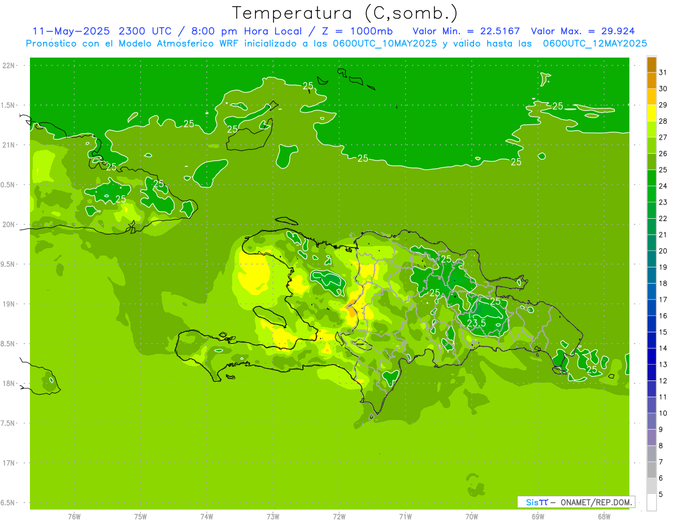Click the legend value "28"
Viewport: 678px width, 524px height.
663,121
